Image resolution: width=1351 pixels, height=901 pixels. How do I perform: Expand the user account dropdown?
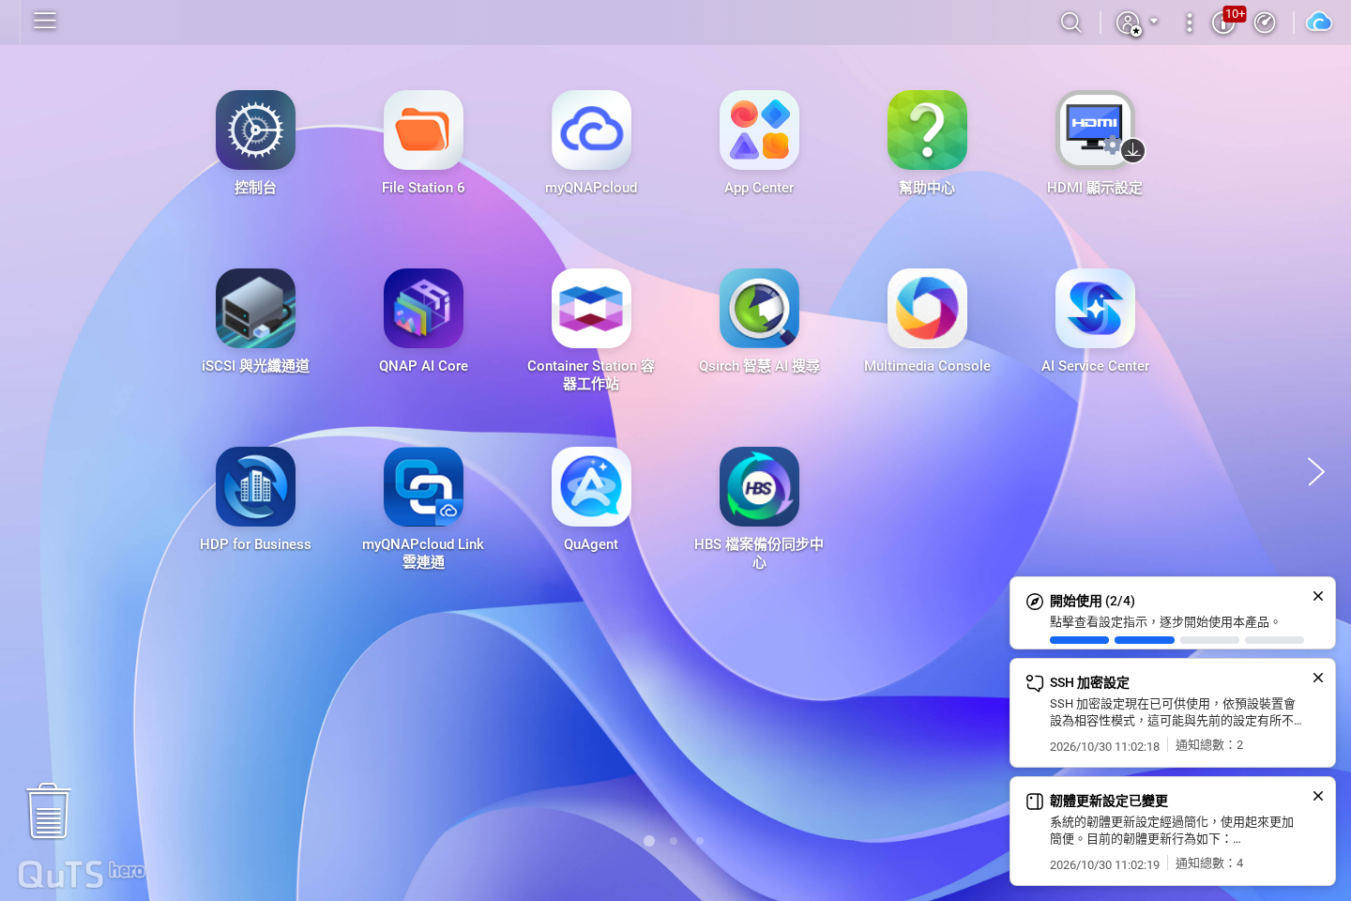click(x=1137, y=23)
